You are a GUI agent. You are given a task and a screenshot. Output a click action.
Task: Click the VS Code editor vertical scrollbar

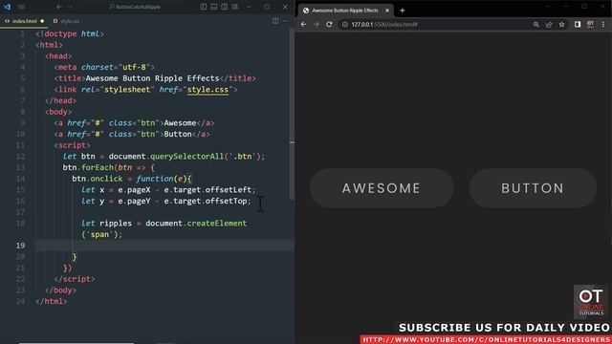click(292, 113)
